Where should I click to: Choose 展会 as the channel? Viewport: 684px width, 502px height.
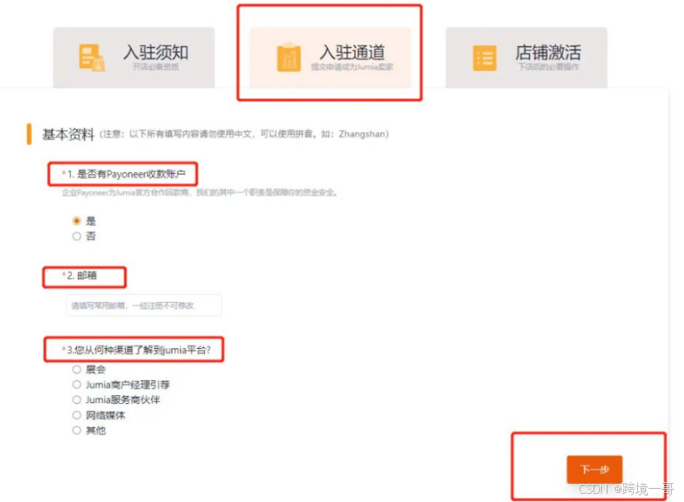click(x=77, y=370)
